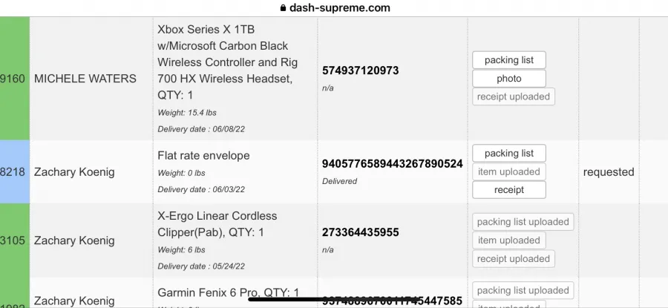Click item uploaded for X-Ergo Clipper order

508,240
